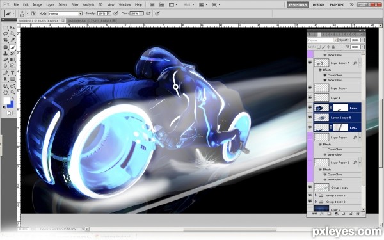384x240 pixels.
Task: Open the Layer menu
Action: click(50, 4)
